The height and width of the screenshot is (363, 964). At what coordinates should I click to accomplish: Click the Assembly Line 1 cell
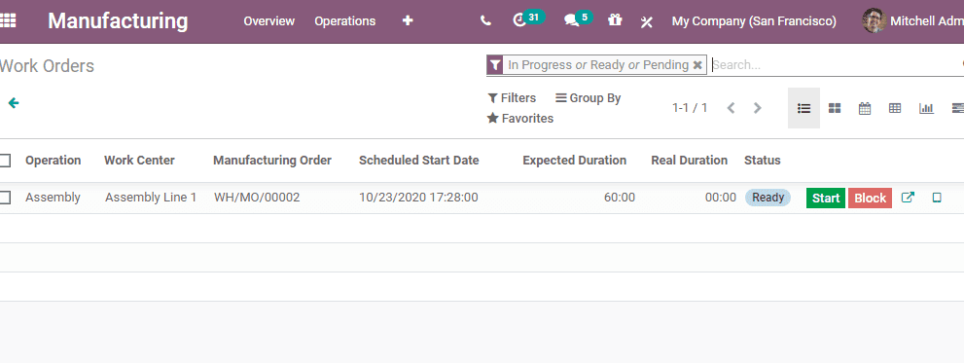click(151, 198)
